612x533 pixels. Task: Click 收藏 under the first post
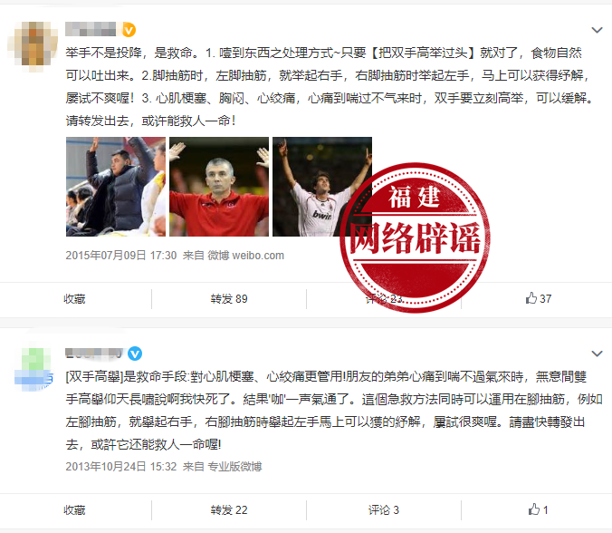tap(74, 299)
